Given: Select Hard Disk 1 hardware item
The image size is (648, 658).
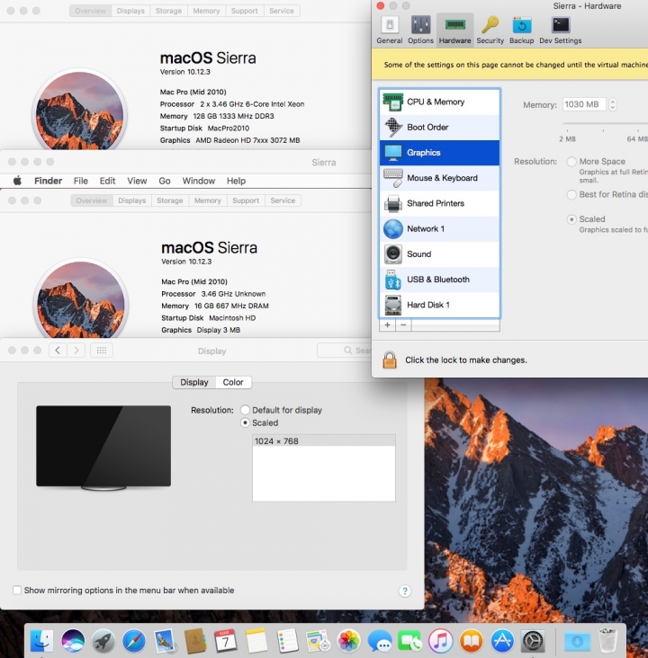Looking at the screenshot, I should [x=439, y=305].
